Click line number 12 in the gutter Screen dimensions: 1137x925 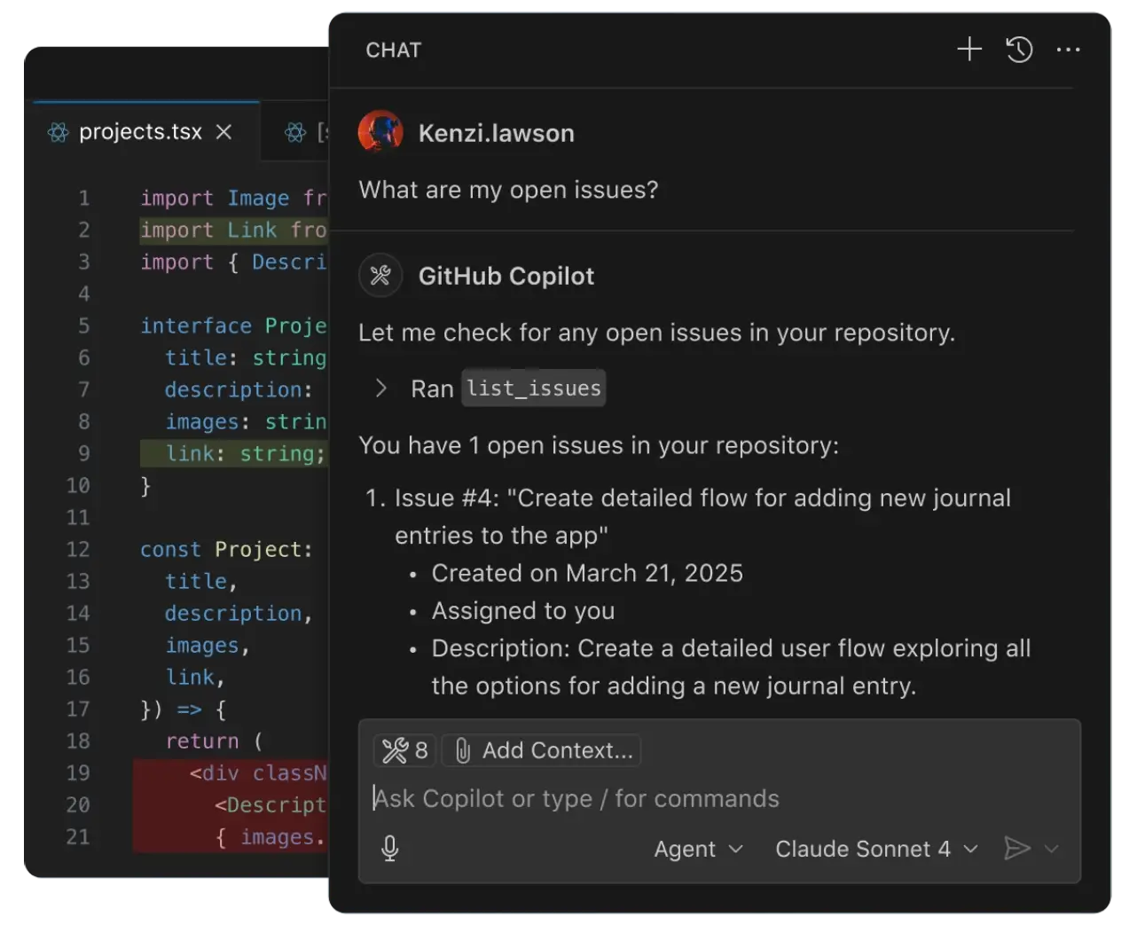pyautogui.click(x=78, y=550)
